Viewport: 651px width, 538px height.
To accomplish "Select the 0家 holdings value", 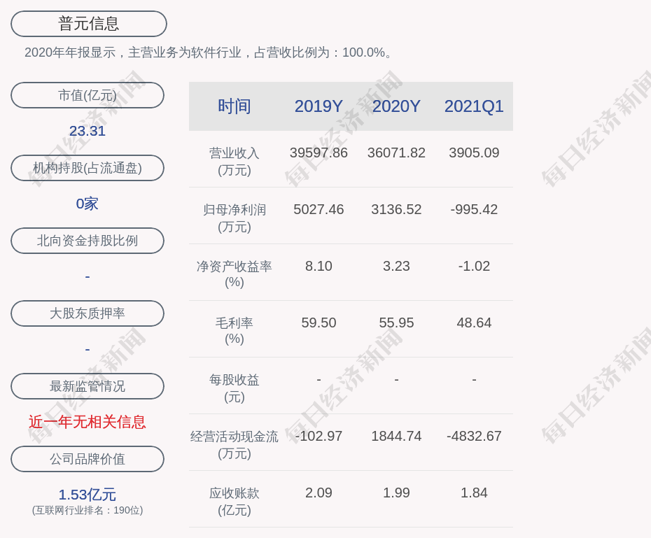I will (87, 204).
